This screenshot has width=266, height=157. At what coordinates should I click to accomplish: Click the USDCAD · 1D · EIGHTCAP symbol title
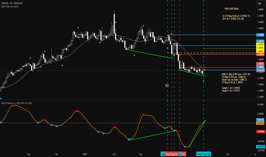coord(12,3)
